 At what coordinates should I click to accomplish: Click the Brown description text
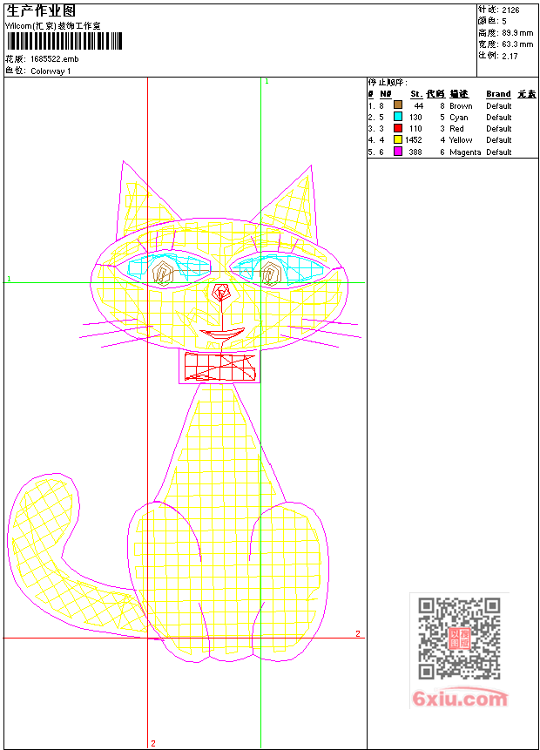(461, 105)
